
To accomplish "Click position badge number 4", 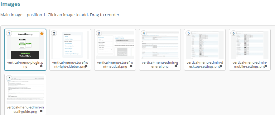I will click(144, 33).
